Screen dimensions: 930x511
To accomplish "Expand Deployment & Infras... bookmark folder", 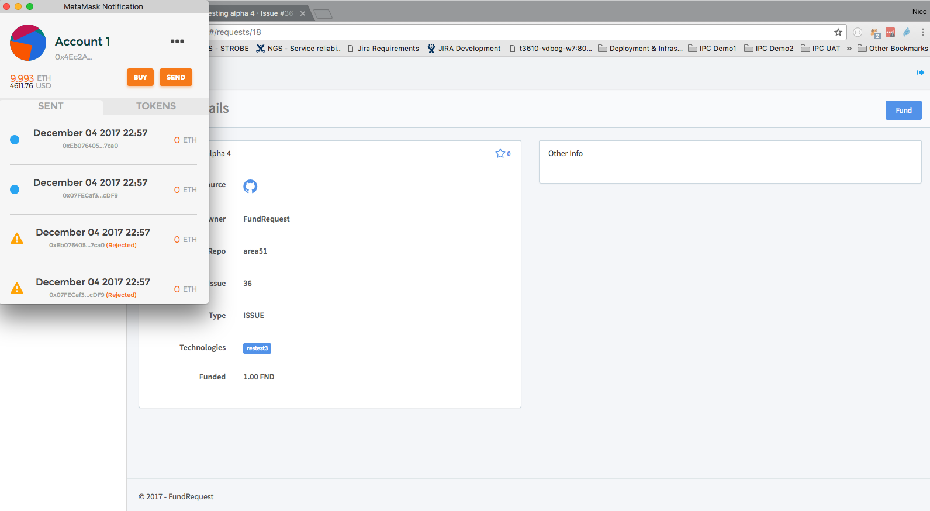I will [640, 49].
